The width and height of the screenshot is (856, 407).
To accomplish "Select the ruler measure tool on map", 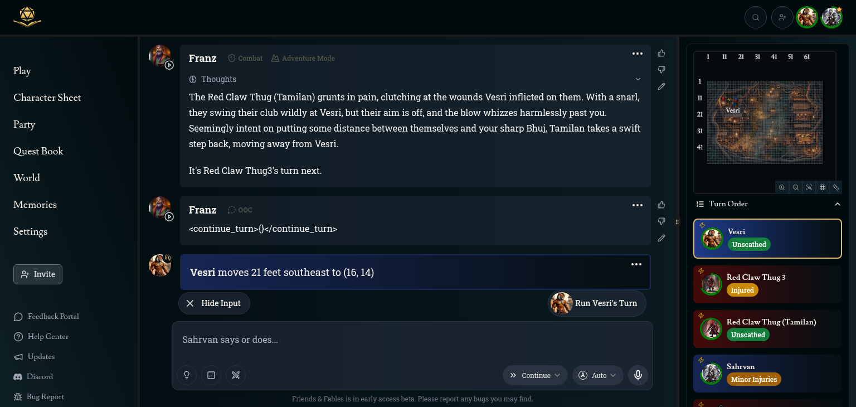I will pos(836,187).
